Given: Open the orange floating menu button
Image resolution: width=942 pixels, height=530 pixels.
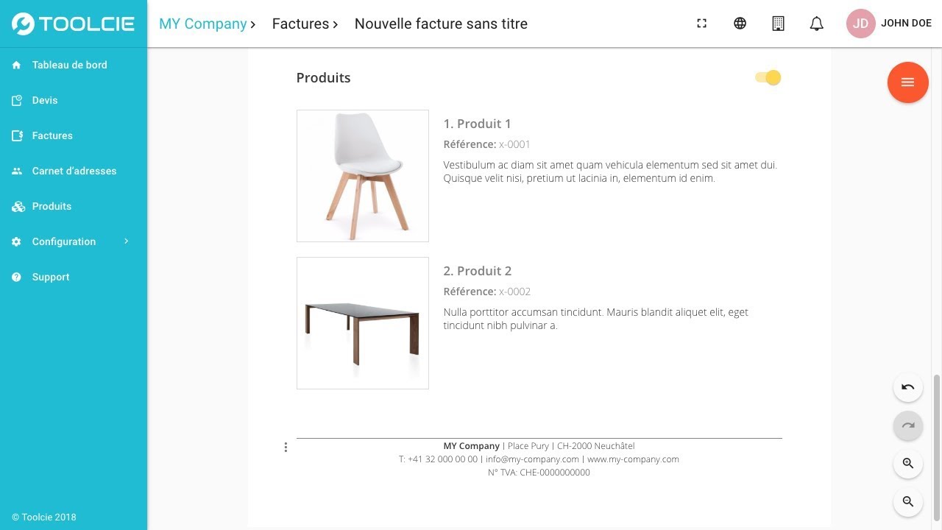Looking at the screenshot, I should (x=907, y=82).
